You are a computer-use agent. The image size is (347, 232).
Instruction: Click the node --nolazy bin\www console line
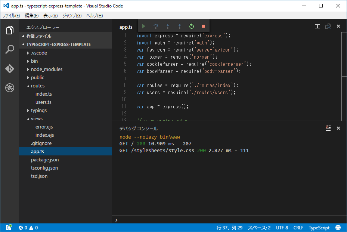click(150, 137)
